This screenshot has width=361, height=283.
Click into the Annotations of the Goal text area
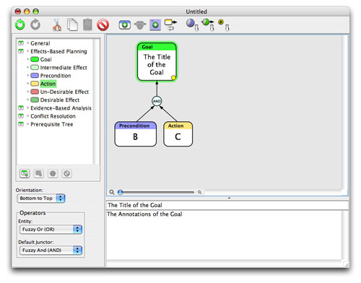224,235
